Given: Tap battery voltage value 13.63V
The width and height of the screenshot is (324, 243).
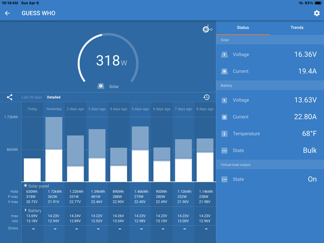Looking at the screenshot, I should 305,100.
